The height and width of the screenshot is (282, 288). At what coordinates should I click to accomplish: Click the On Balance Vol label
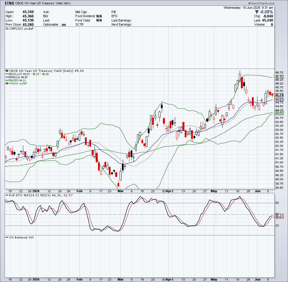click(x=21, y=238)
